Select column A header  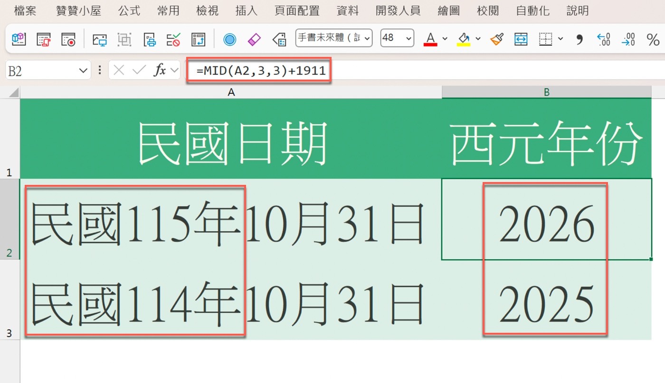click(231, 92)
